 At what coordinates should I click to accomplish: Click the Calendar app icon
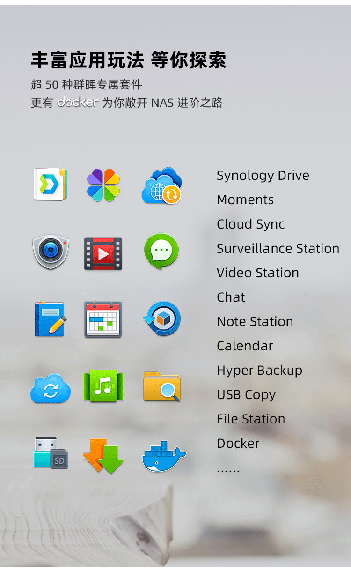tap(103, 319)
